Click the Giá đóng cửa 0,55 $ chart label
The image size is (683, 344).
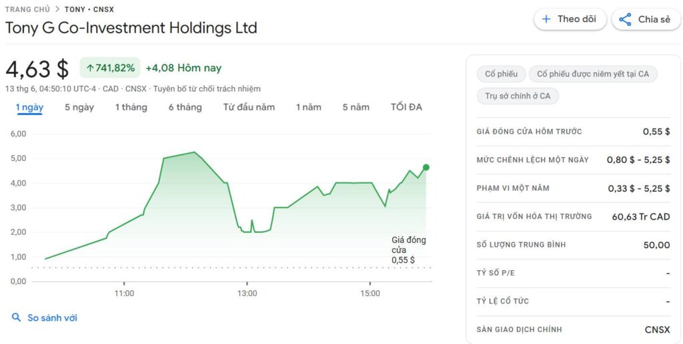[x=409, y=250]
